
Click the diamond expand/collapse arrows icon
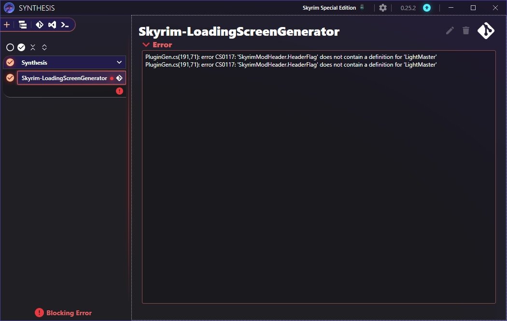(x=44, y=47)
